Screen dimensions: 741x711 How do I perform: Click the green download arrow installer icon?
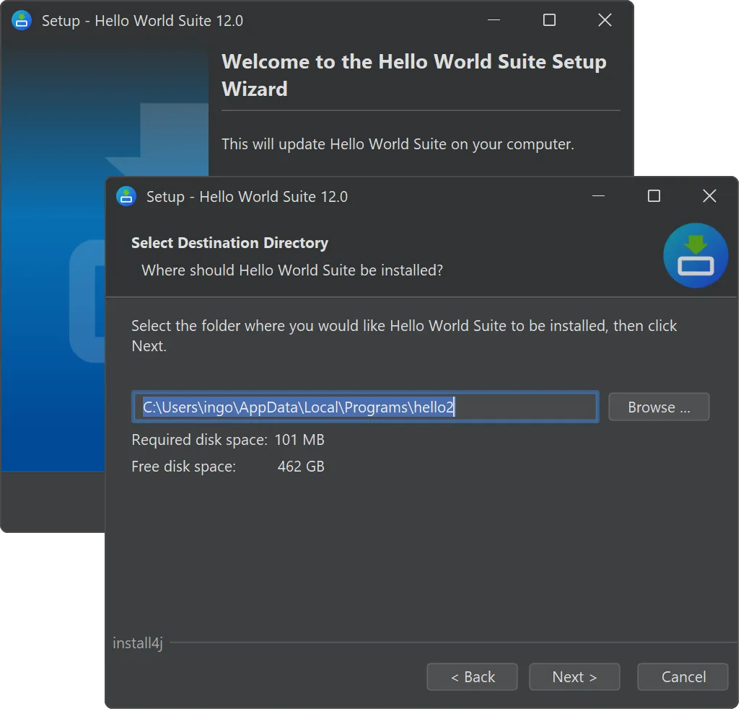696,256
